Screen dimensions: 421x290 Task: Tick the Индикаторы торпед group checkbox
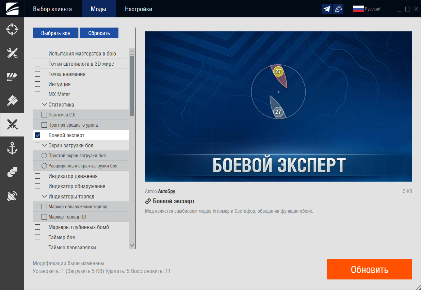coord(37,196)
